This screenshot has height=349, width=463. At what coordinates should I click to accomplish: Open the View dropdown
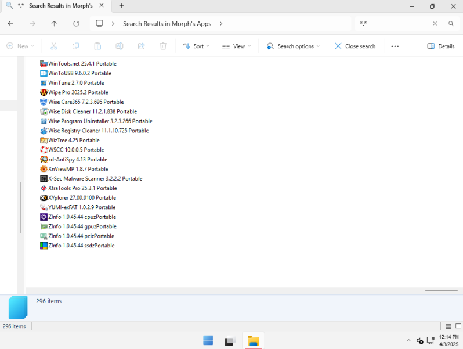pos(237,46)
